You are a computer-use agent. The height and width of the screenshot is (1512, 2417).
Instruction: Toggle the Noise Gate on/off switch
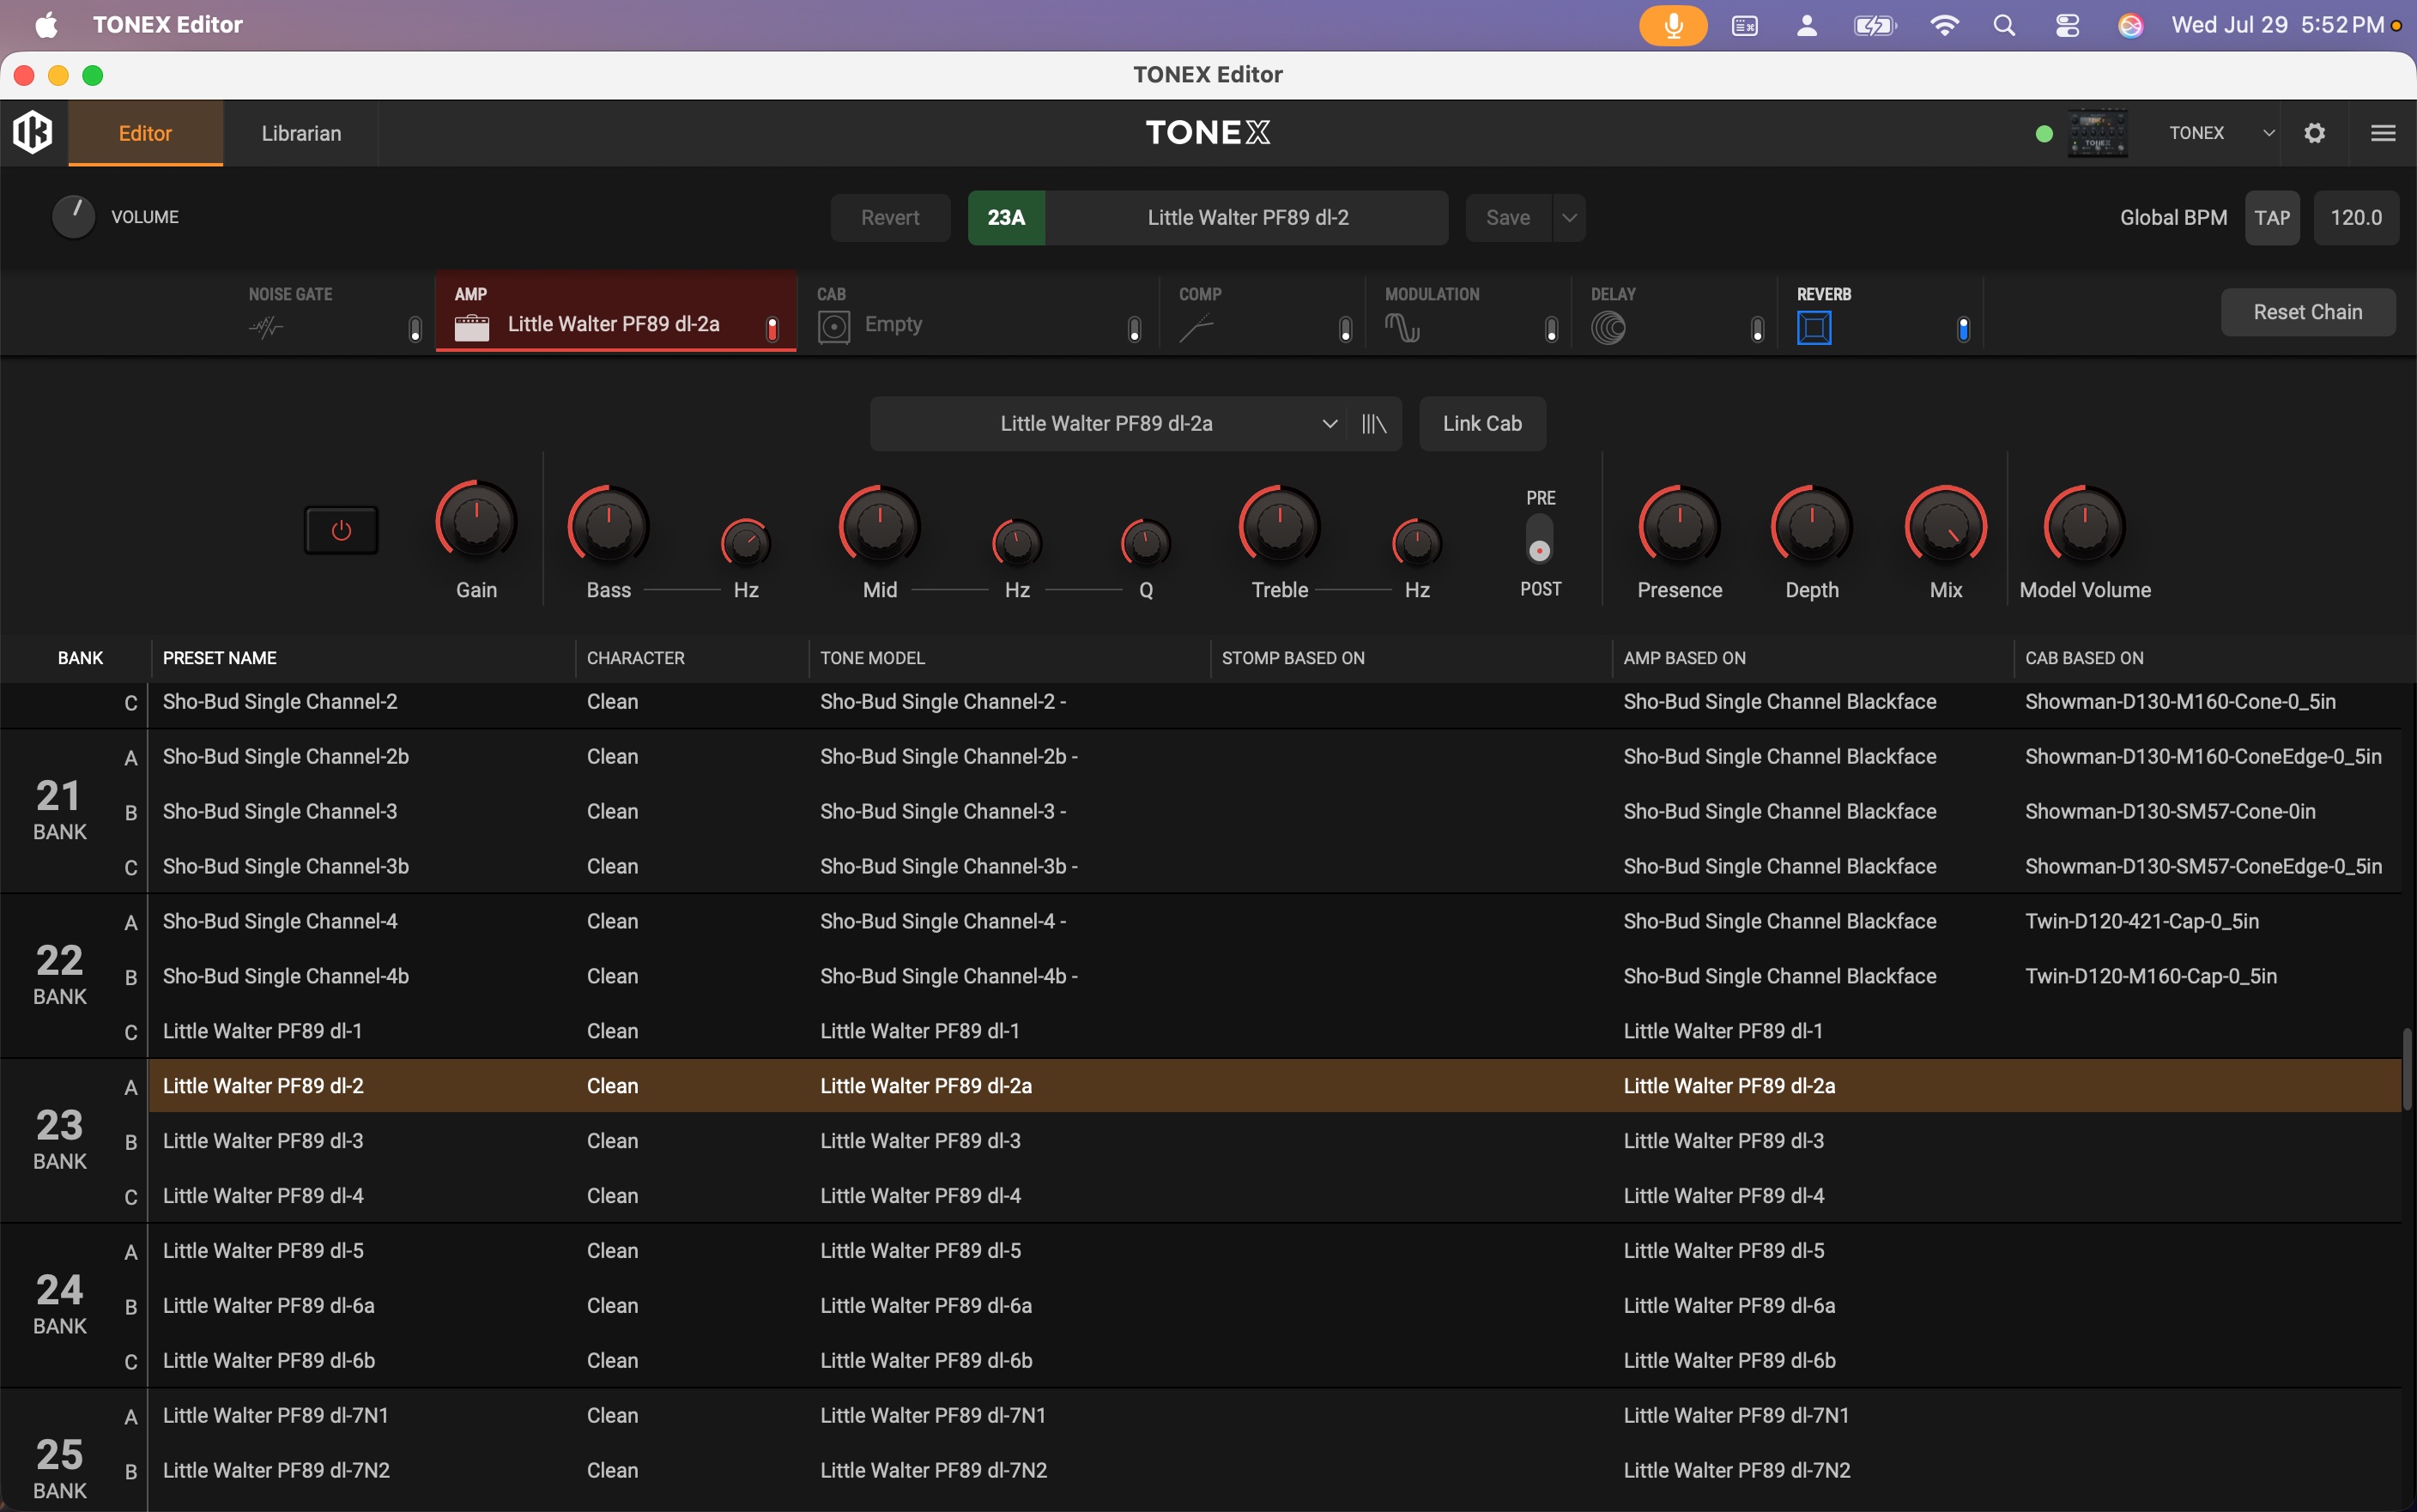point(415,329)
